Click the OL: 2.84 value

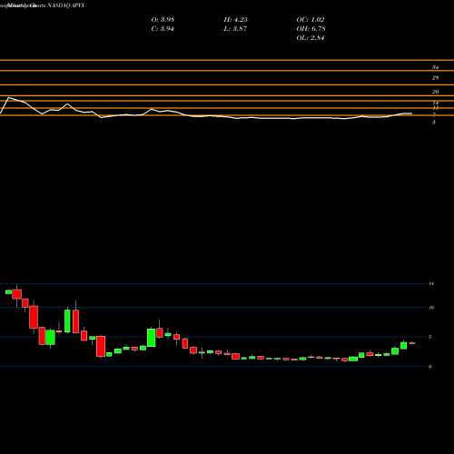(311, 38)
